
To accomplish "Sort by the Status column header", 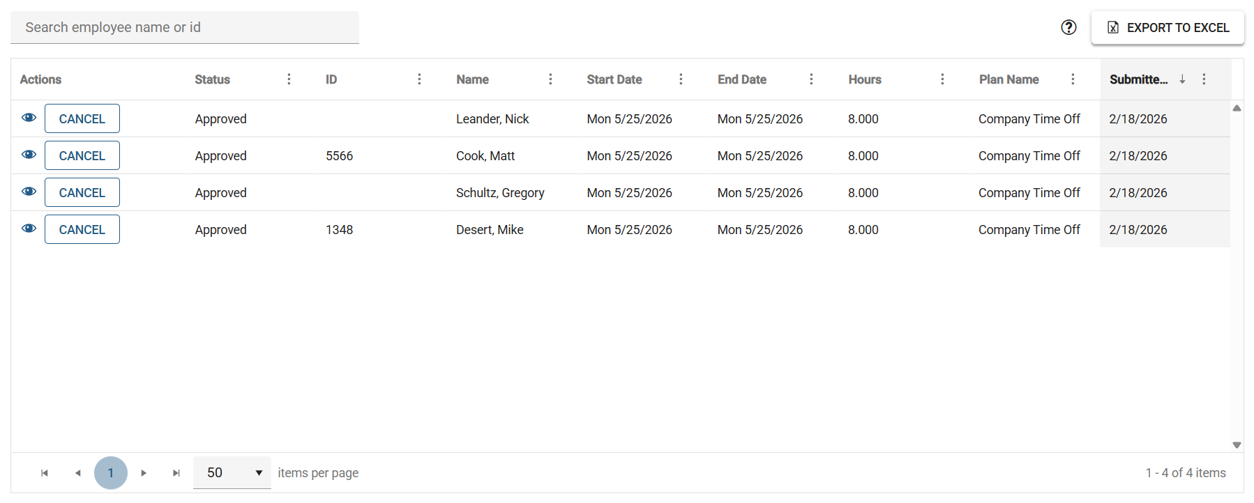I will [x=212, y=79].
